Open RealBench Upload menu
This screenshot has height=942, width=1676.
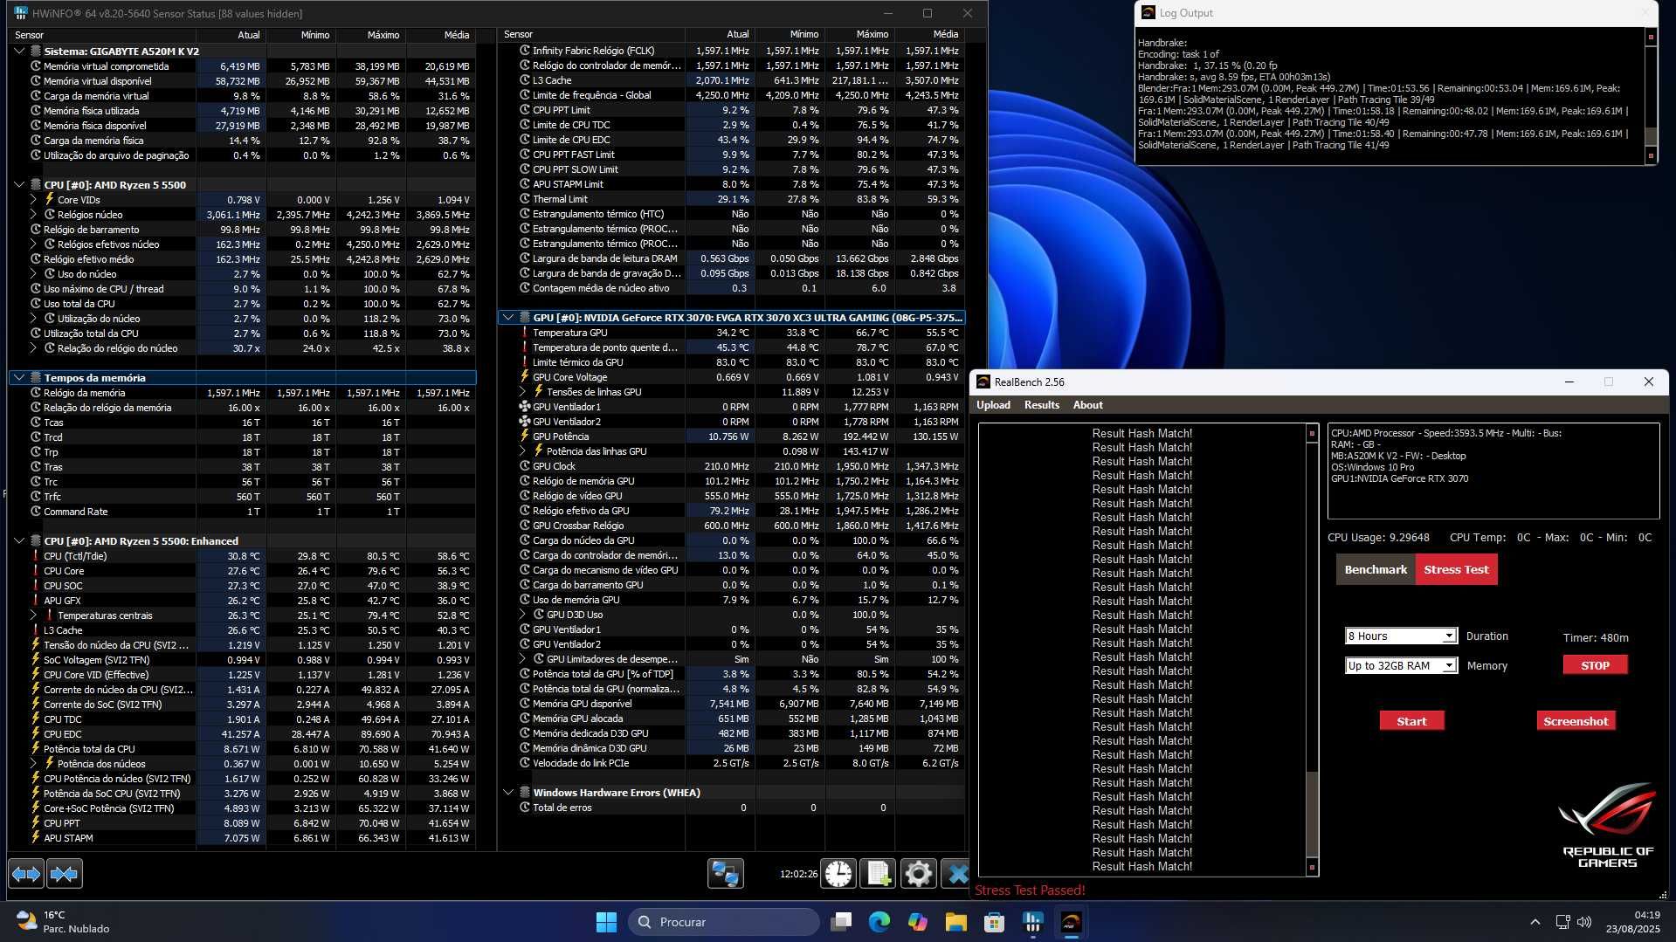click(993, 405)
